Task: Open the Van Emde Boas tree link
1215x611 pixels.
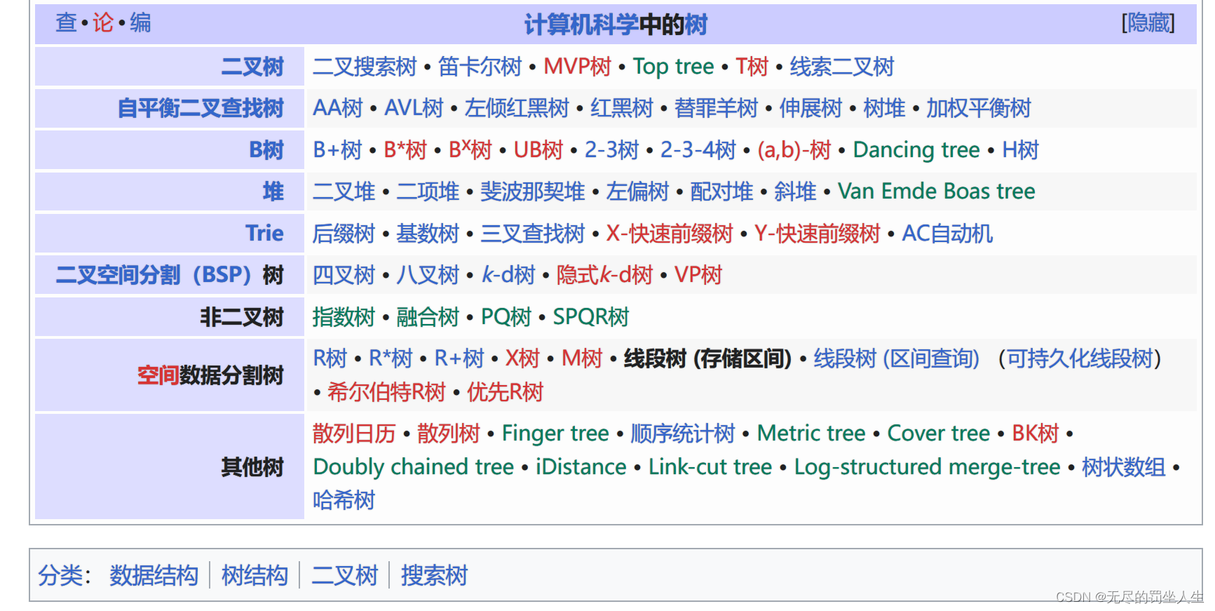Action: click(937, 191)
